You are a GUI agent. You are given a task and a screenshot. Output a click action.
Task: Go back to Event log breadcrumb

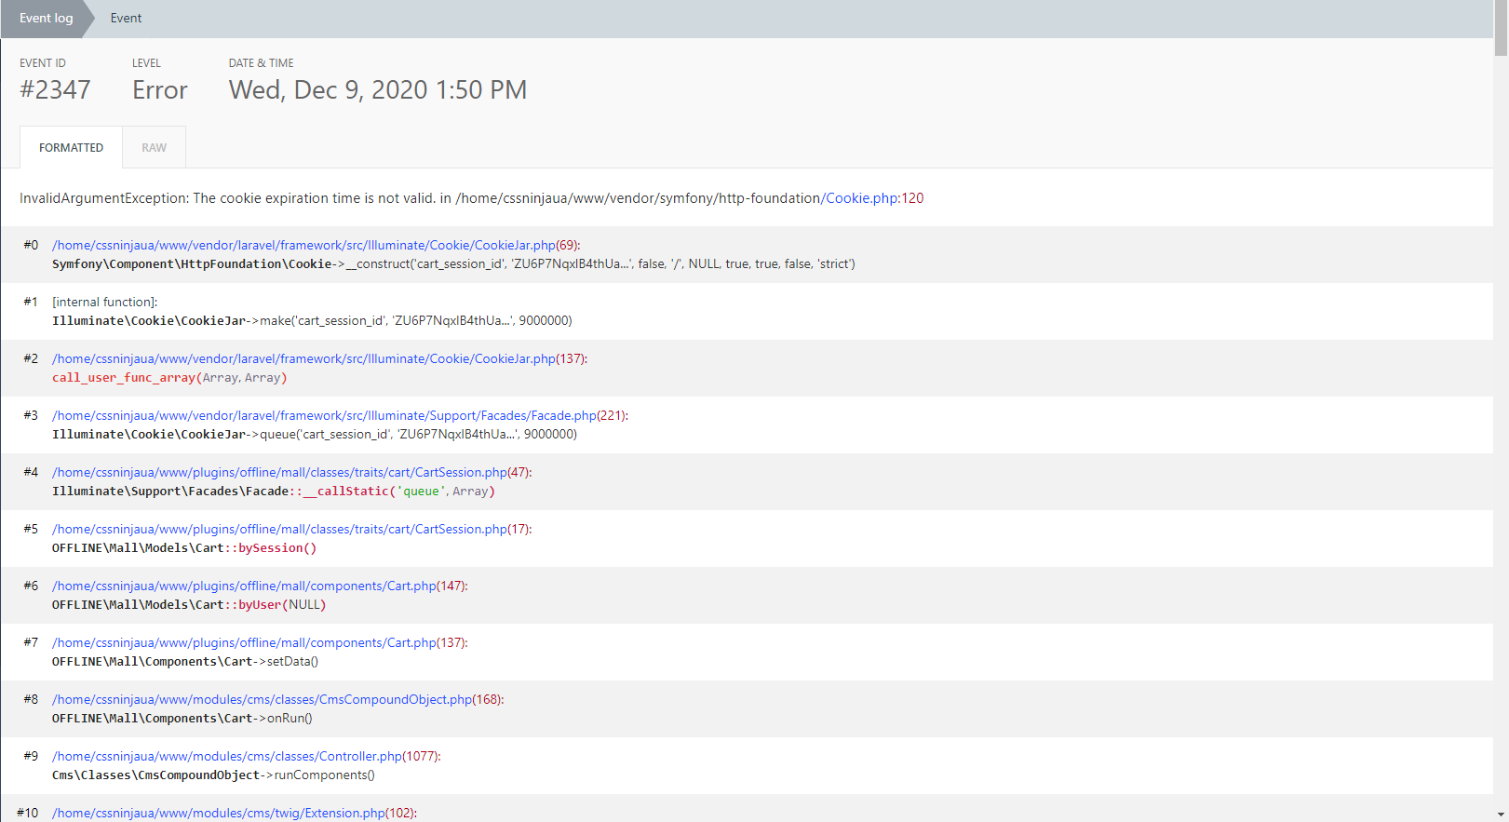[47, 19]
